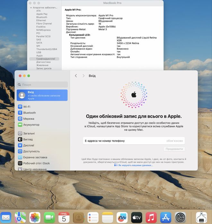Open the Calendar Dock icon showing 5
Viewport: 212px width, 224px height.
pyautogui.click(x=64, y=217)
